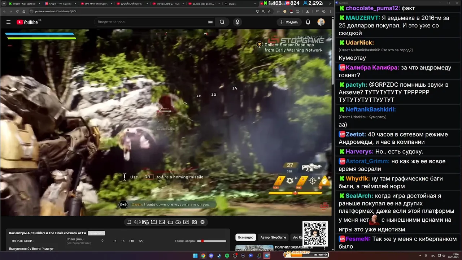Take a screenshot with the camera icon

(194, 222)
